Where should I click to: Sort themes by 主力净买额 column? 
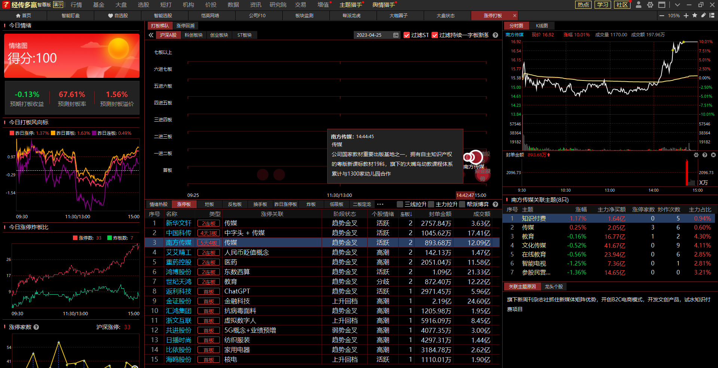tap(611, 210)
